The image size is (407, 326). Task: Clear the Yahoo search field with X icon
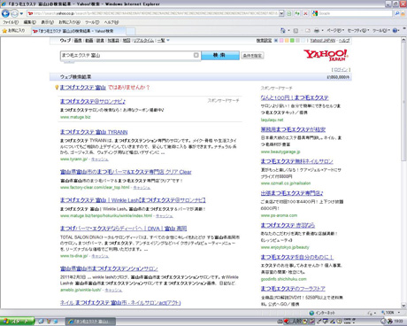pyautogui.click(x=196, y=55)
